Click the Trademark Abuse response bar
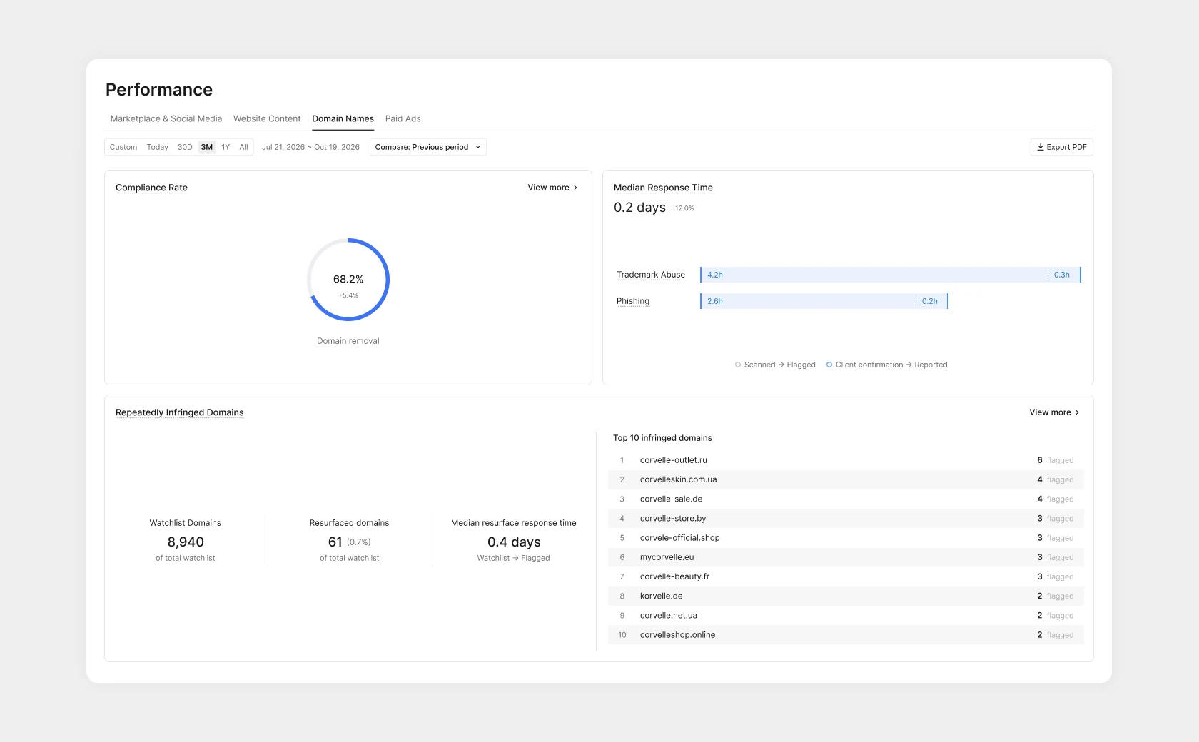Image resolution: width=1199 pixels, height=742 pixels. pyautogui.click(x=891, y=275)
